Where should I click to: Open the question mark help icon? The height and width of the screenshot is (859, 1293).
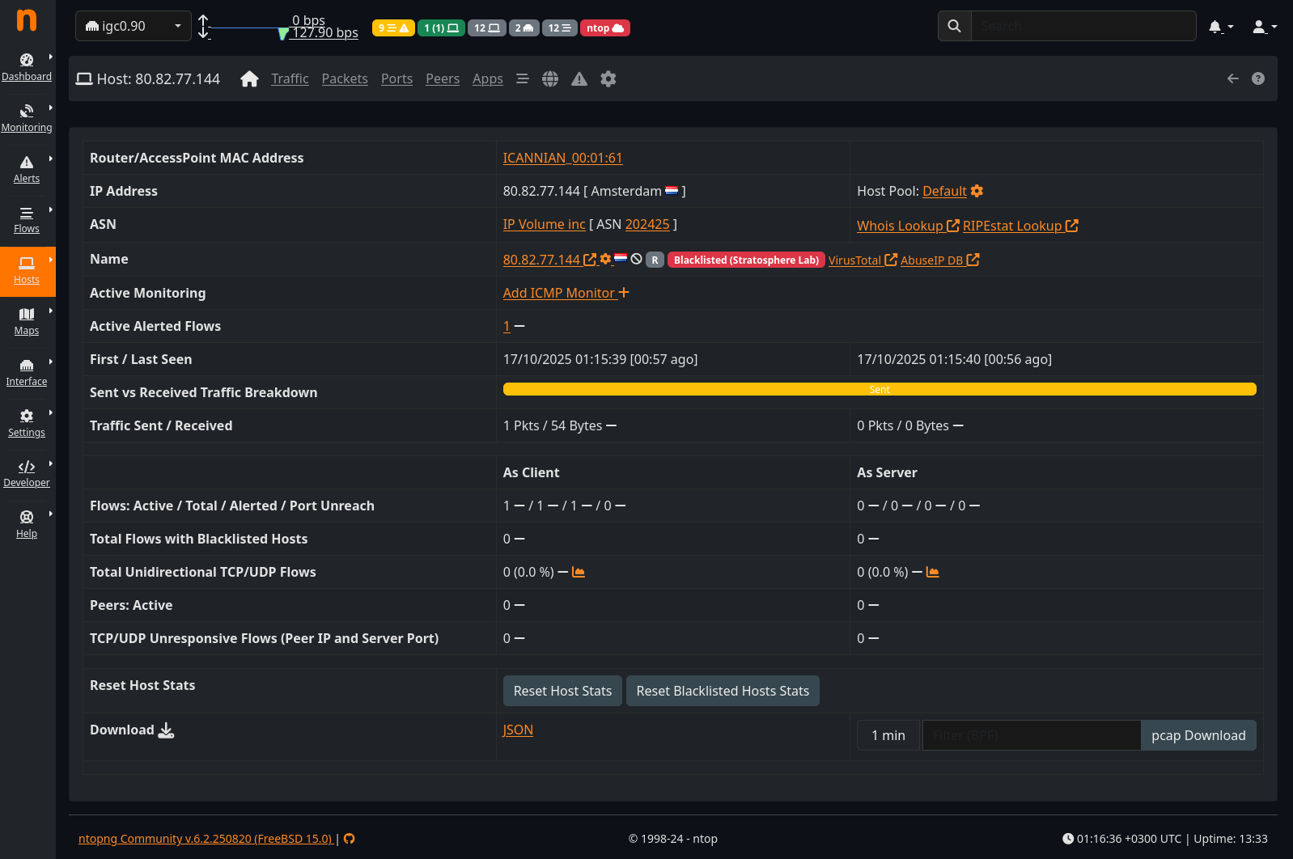(x=1258, y=78)
